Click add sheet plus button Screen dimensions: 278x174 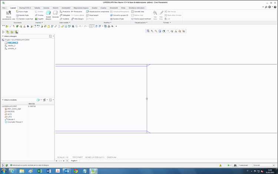coord(67,161)
